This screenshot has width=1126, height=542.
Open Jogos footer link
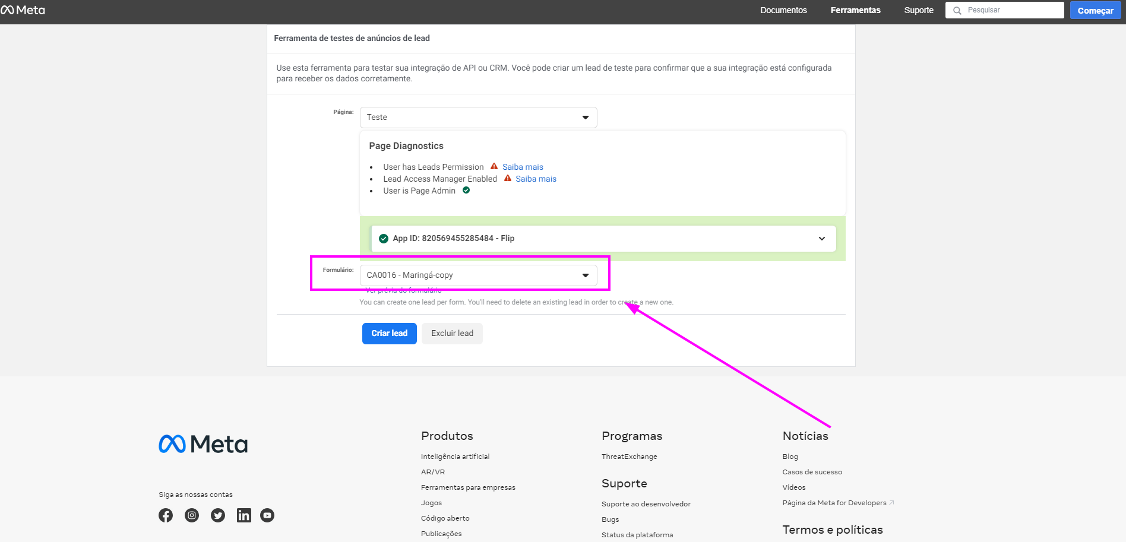point(431,503)
